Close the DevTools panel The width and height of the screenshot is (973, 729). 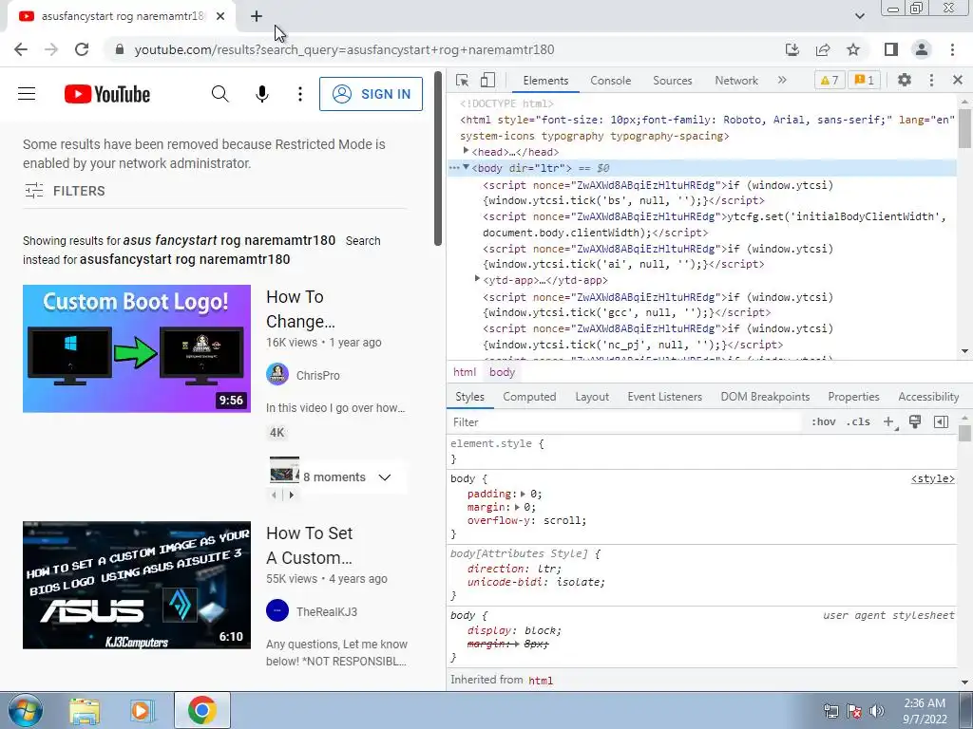(958, 80)
